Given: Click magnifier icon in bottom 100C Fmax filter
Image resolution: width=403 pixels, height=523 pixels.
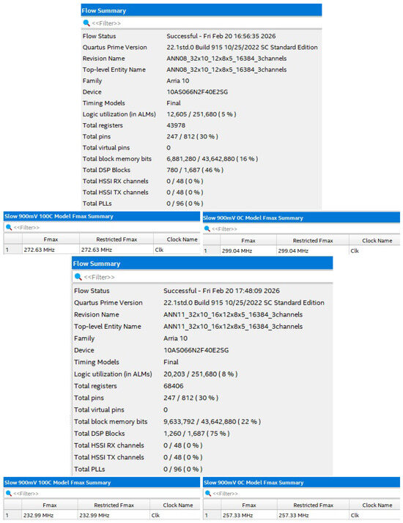Looking at the screenshot, I should [9, 493].
